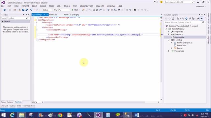Pin the Toolbox panel with auto-hide pin
Screen dimensions: 211x118
click(26, 15)
